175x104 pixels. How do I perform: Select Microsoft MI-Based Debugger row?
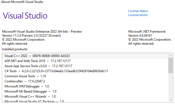[x=85, y=91]
